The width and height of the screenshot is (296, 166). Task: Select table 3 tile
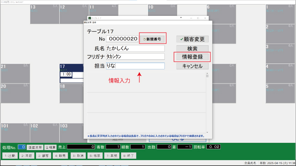(280, 54)
